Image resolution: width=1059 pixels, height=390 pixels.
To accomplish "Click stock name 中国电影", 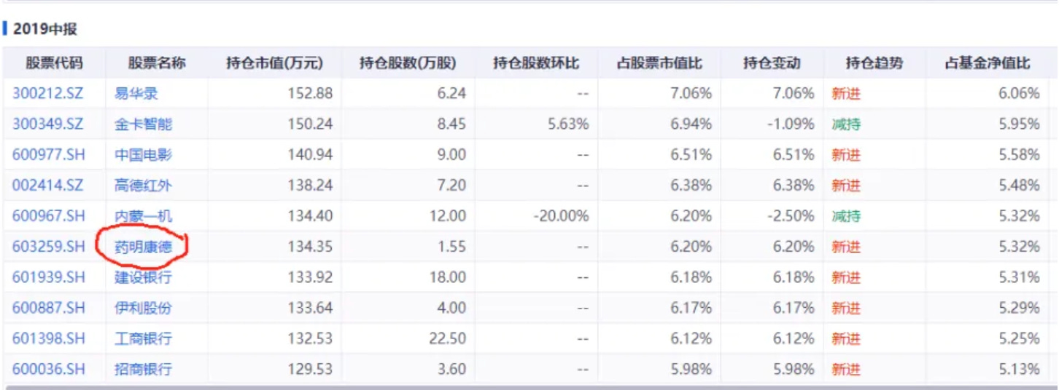I will click(144, 154).
